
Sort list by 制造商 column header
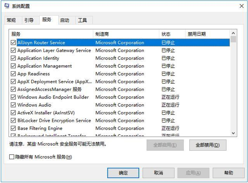pyautogui.click(x=125, y=34)
